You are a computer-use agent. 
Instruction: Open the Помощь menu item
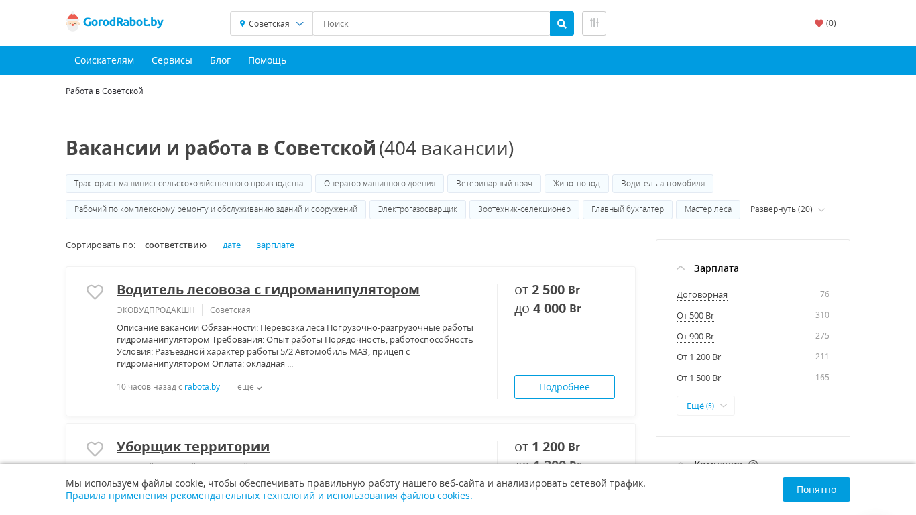[267, 60]
